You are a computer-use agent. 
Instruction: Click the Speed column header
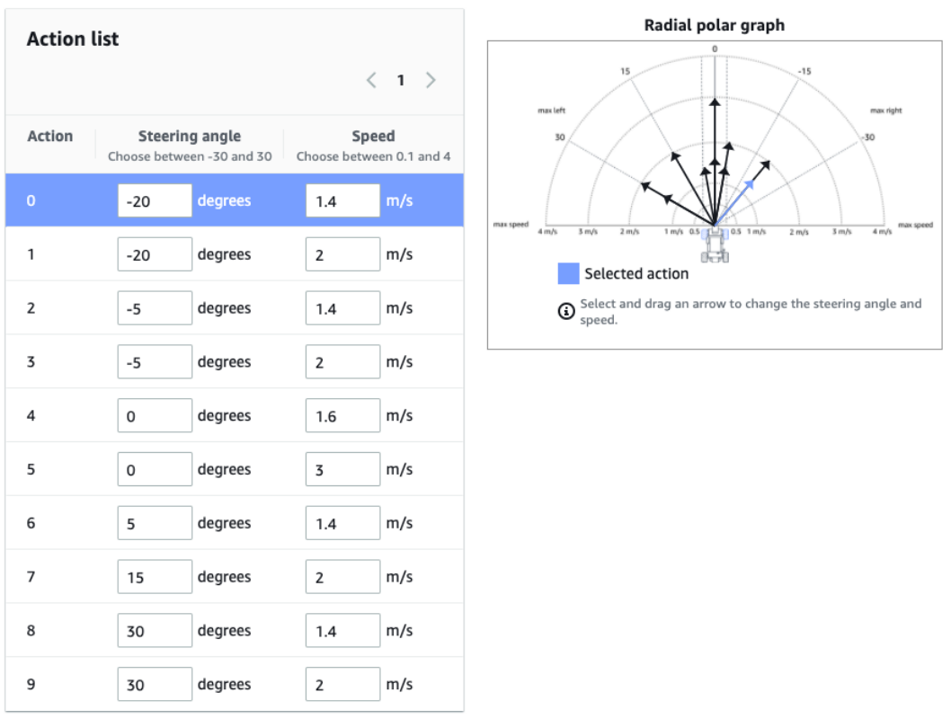coord(373,137)
